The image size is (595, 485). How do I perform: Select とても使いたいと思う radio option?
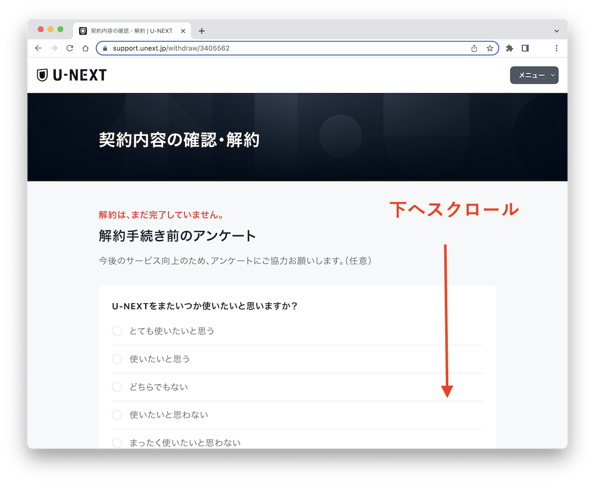117,331
